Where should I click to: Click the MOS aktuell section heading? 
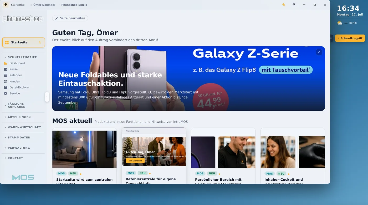click(72, 121)
